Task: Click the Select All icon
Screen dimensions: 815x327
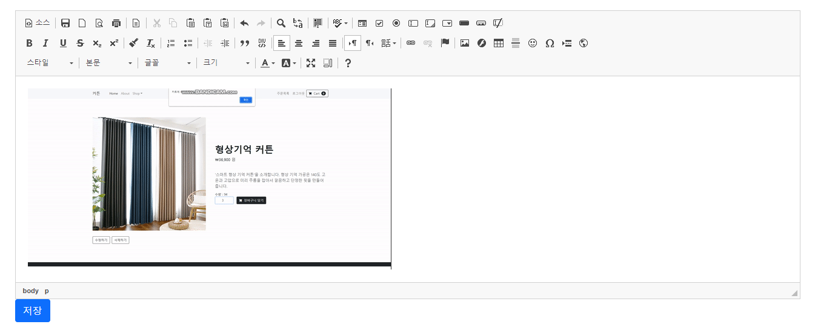Action: pos(318,23)
